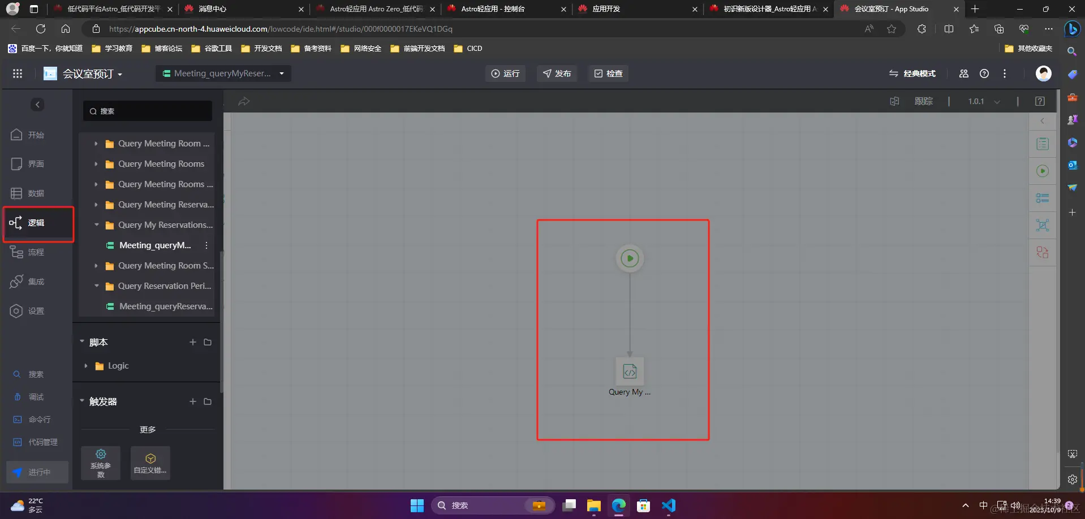Select the Query My script node
The height and width of the screenshot is (519, 1085).
(630, 371)
